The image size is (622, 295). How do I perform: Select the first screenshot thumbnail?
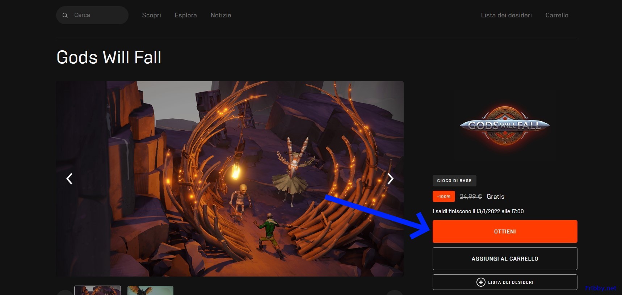(x=97, y=290)
